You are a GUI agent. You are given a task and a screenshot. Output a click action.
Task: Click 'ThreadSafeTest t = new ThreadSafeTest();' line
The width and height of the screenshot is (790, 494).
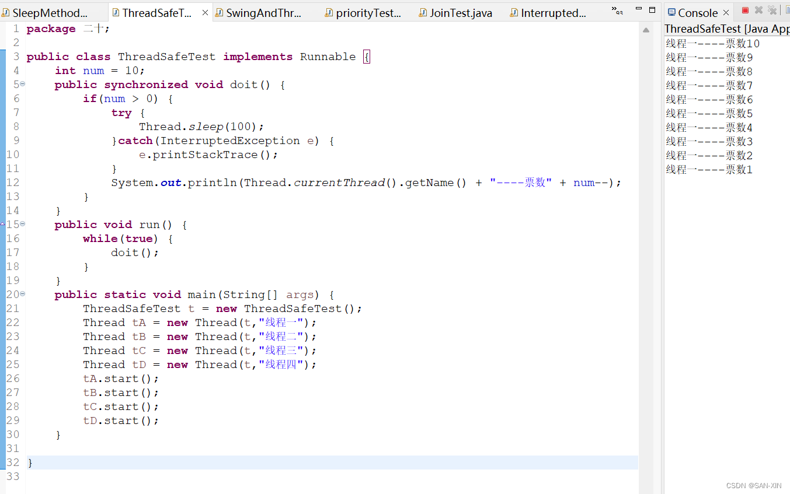[222, 309]
